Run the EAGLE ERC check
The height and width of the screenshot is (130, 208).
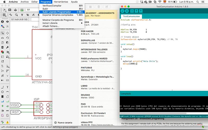coord(2,122)
